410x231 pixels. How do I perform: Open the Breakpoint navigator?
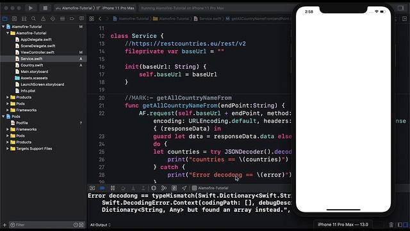(72, 19)
